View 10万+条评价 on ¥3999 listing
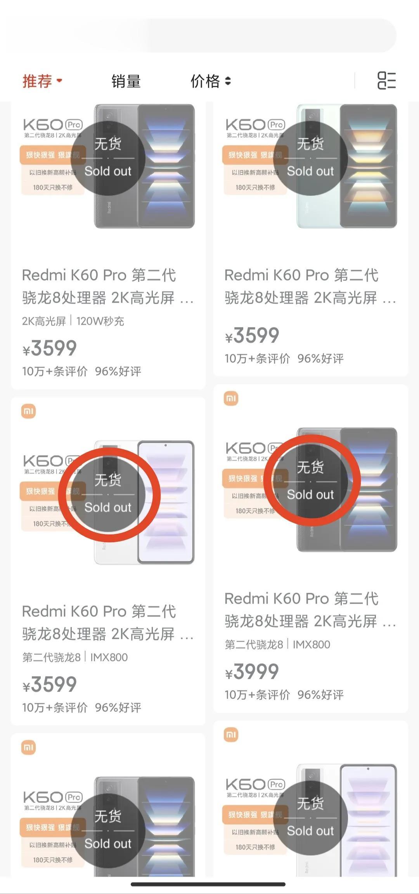This screenshot has width=419, height=894. [257, 695]
